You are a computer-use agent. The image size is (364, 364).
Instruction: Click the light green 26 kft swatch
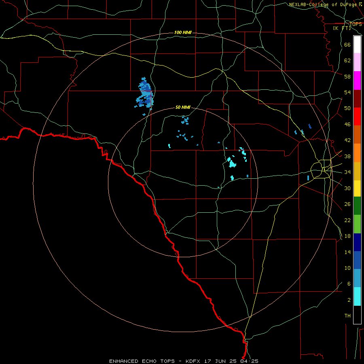click(357, 224)
